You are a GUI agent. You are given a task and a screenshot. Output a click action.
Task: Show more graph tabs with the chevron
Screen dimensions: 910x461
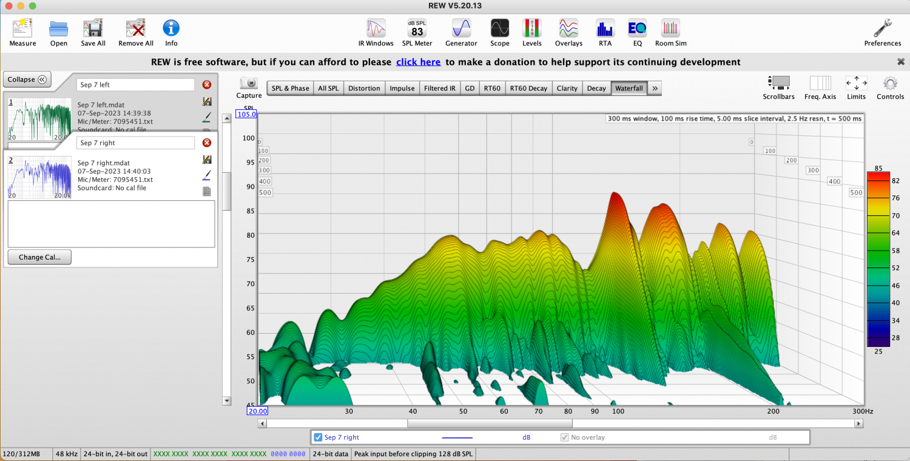click(655, 89)
